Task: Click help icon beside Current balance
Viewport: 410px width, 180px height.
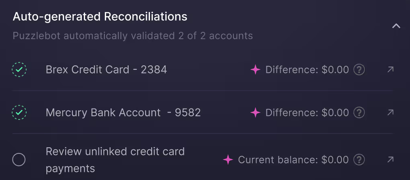Action: coord(359,160)
